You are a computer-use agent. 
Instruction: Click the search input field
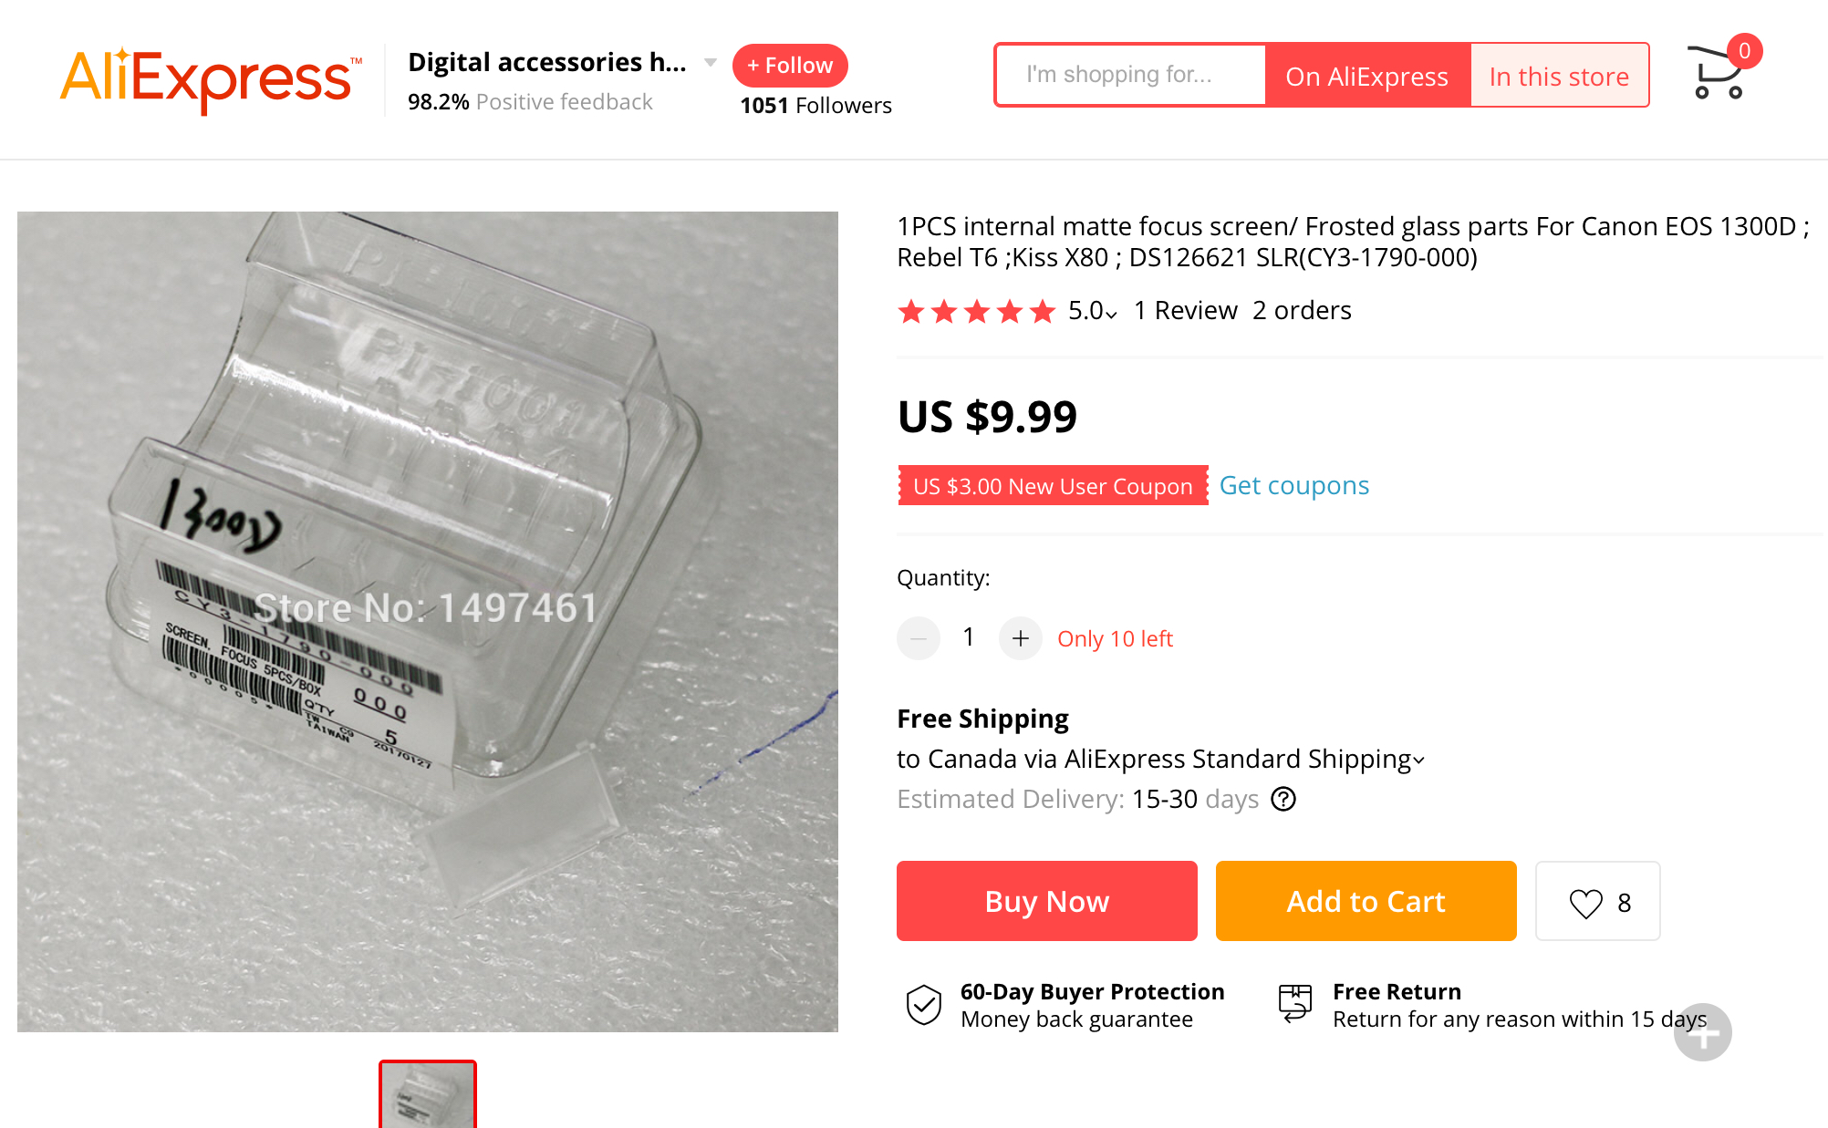(1130, 75)
